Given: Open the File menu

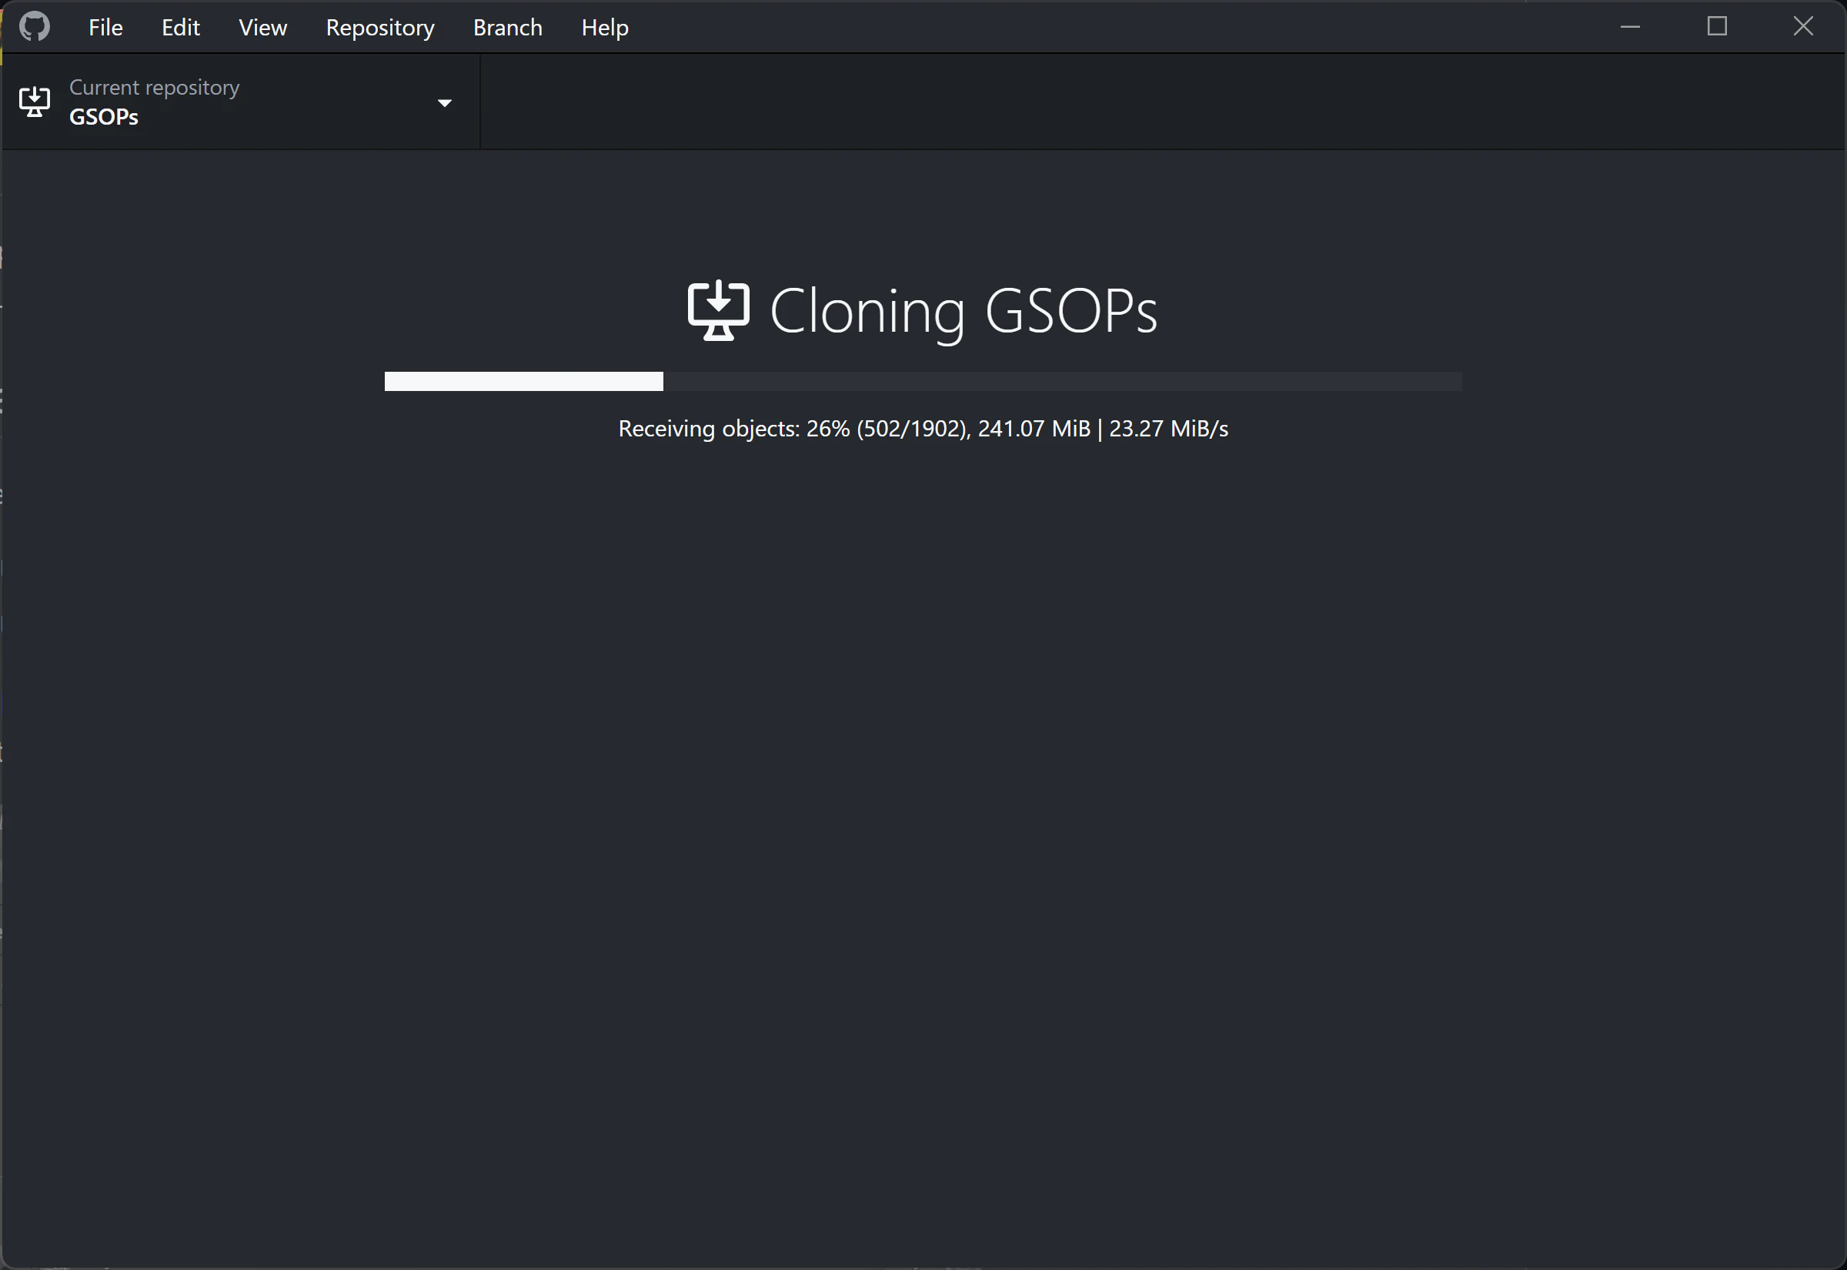Looking at the screenshot, I should pyautogui.click(x=105, y=28).
